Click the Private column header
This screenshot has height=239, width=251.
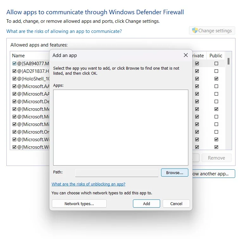click(x=198, y=55)
